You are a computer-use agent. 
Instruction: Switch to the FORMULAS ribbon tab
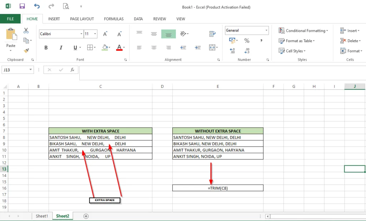(114, 19)
